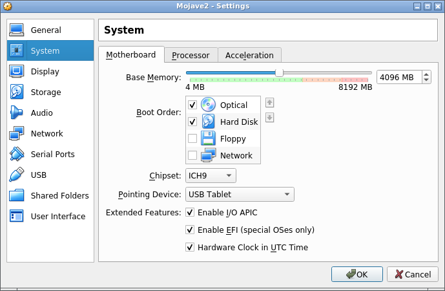445x291 pixels.
Task: Open the Network sidebar icon
Action: tap(16, 133)
